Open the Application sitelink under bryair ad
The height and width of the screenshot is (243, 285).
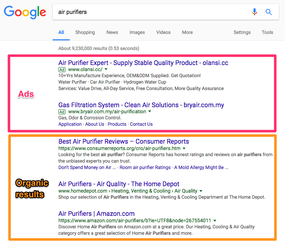(70, 124)
